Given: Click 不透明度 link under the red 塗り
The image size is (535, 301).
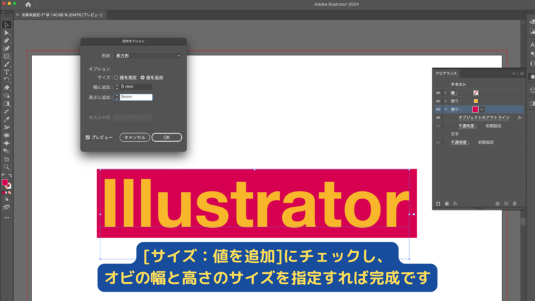Looking at the screenshot, I should pyautogui.click(x=467, y=126).
